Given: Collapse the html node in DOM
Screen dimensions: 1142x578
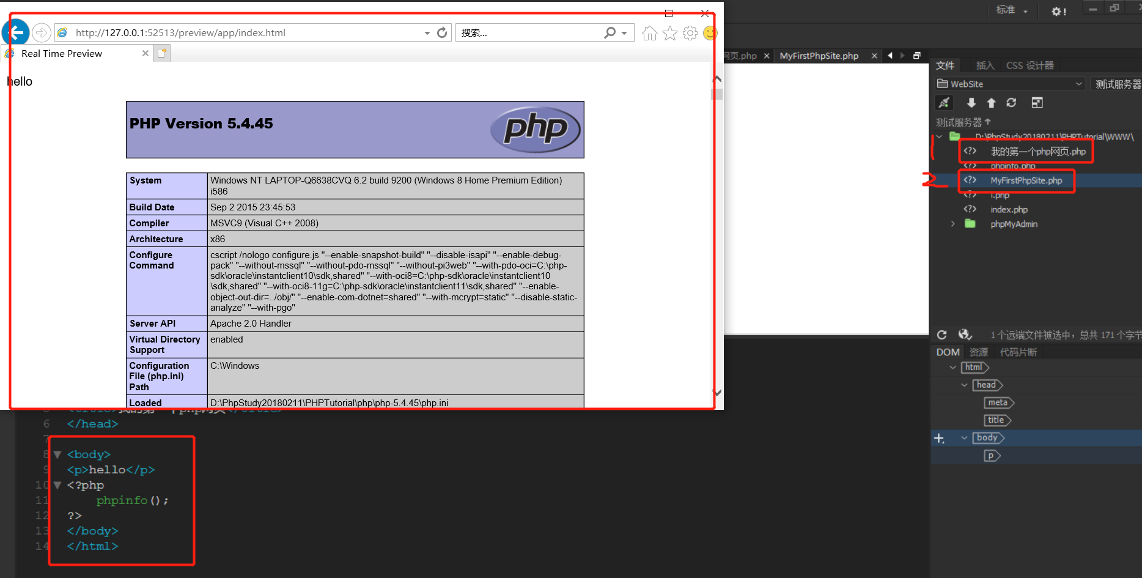Looking at the screenshot, I should [x=952, y=368].
